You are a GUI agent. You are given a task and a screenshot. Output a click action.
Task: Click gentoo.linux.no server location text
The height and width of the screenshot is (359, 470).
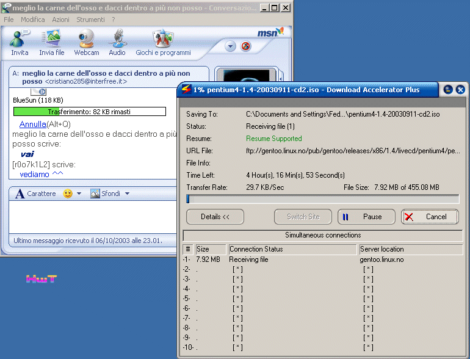(381, 259)
